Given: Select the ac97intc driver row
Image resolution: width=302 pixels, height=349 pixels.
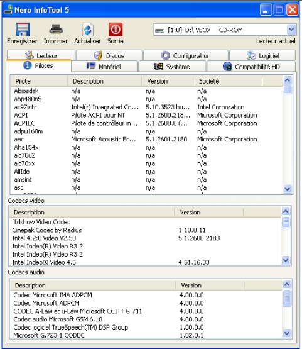Looking at the screenshot, I should tap(147, 107).
